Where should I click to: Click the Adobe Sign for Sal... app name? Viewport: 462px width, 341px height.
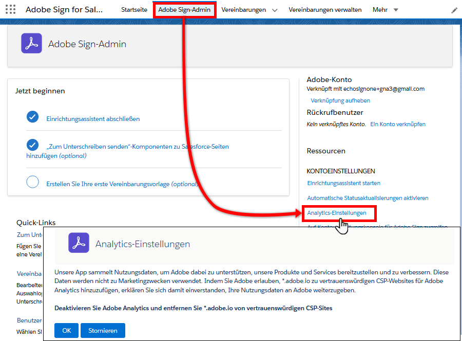[64, 10]
